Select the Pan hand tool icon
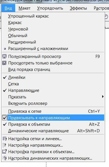 106,17
